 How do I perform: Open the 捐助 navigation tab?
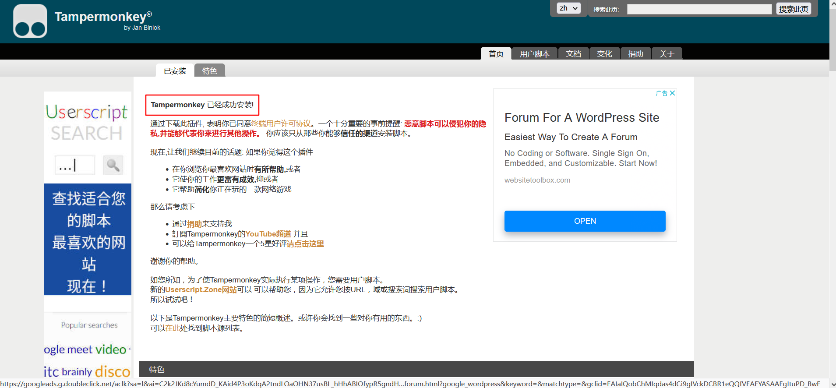pyautogui.click(x=635, y=53)
